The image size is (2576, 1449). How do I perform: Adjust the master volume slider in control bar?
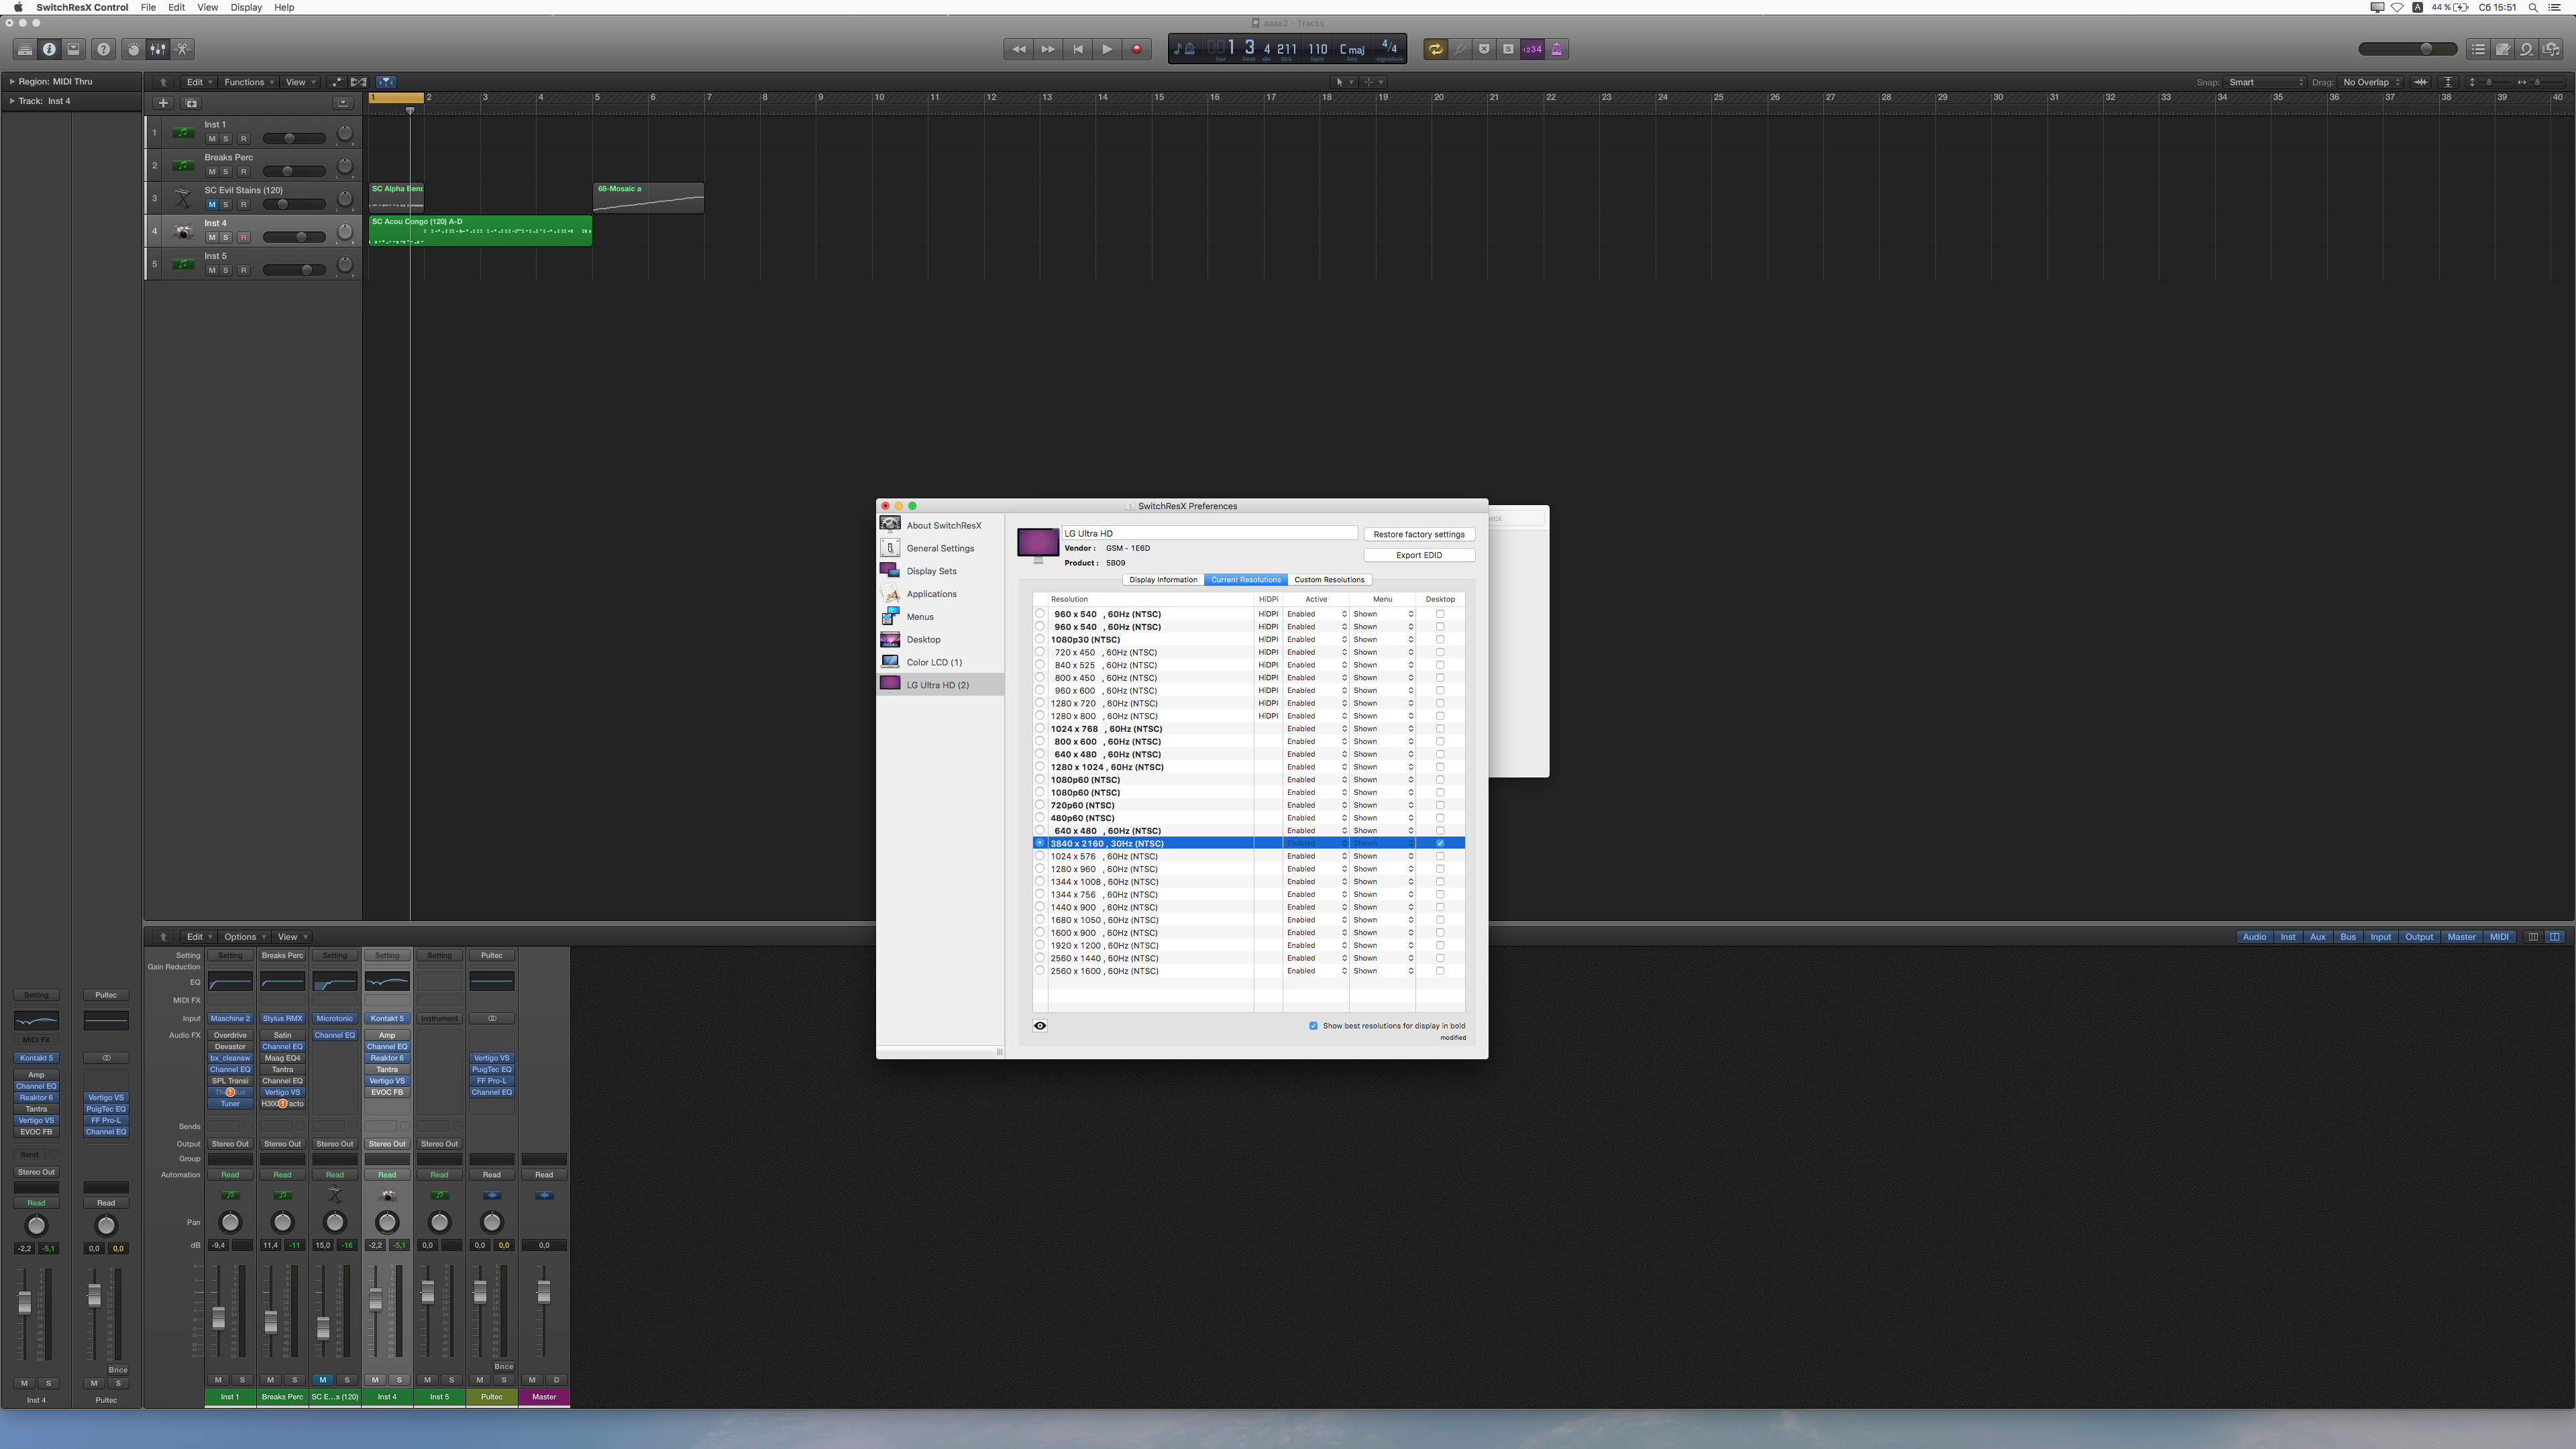(2407, 49)
